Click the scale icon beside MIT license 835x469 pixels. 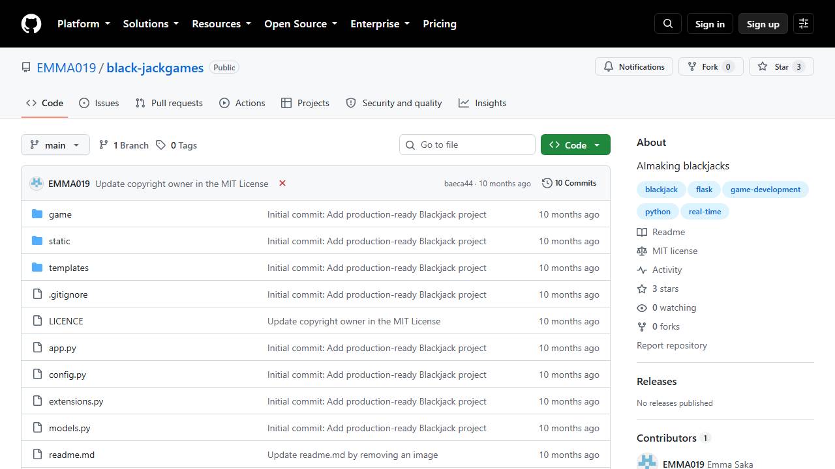tap(642, 251)
